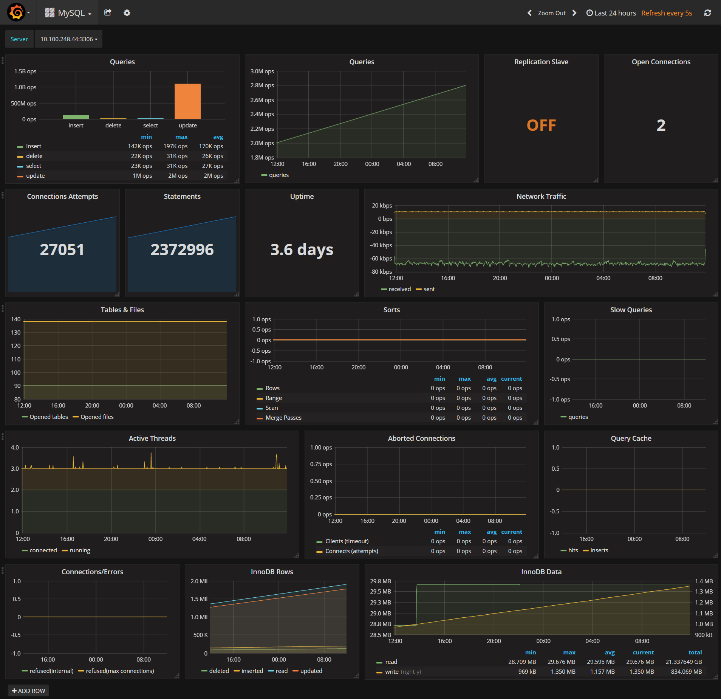Shift time range forward with right arrow
This screenshot has width=721, height=699.
[574, 12]
